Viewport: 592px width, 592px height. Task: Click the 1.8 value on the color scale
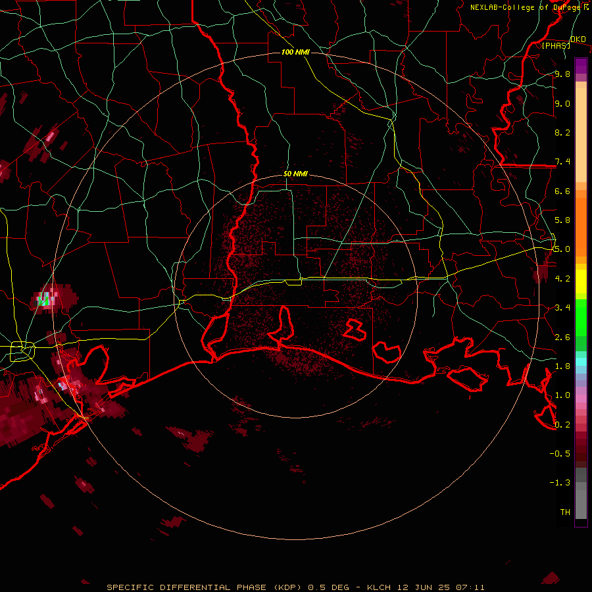[x=562, y=366]
